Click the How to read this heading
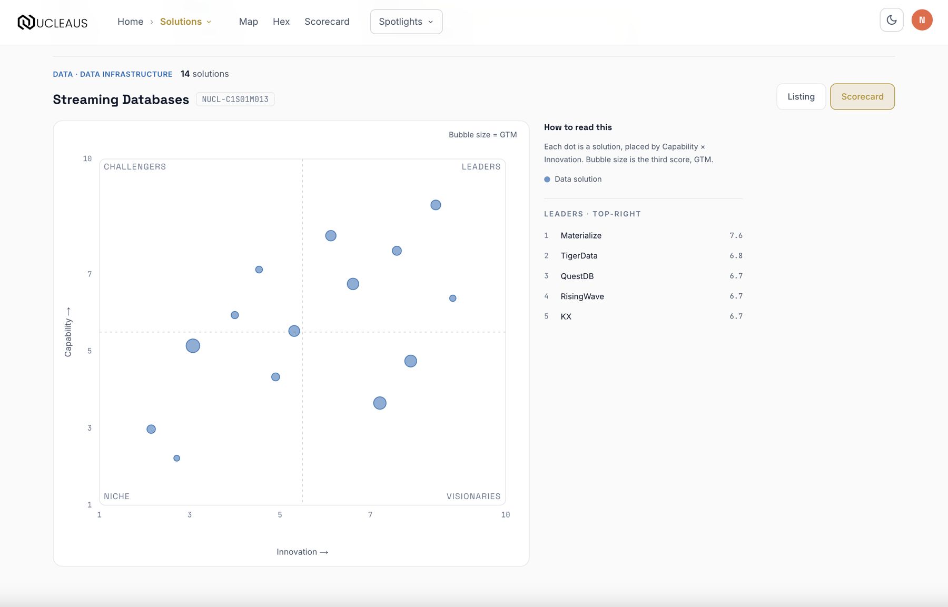948x607 pixels. click(x=578, y=127)
